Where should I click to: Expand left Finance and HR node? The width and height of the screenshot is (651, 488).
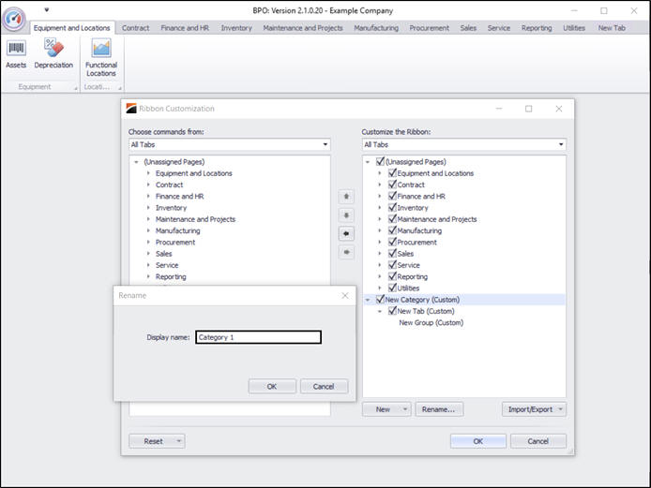click(148, 196)
